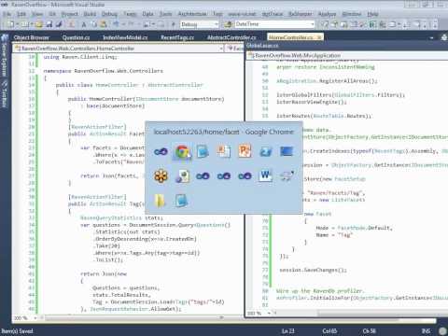Click the 'Col 65' status bar entry
Viewport: 448px width, 336px height.
click(329, 331)
